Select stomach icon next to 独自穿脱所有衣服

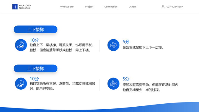click(x=21, y=84)
